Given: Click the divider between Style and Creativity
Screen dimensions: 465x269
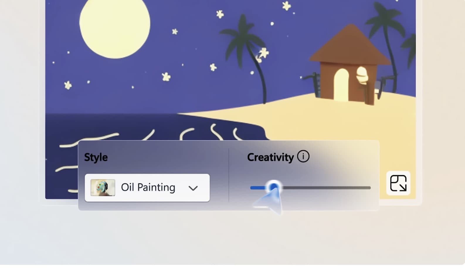Looking at the screenshot, I should coord(229,175).
